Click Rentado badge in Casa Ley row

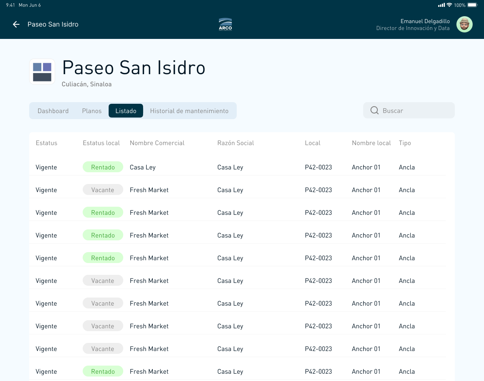tap(103, 167)
